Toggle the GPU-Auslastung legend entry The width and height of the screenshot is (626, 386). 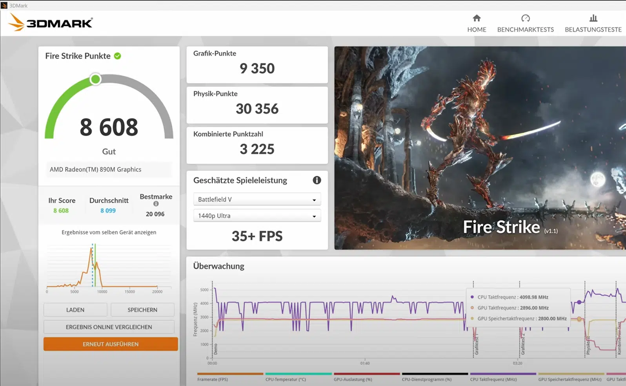pyautogui.click(x=353, y=379)
